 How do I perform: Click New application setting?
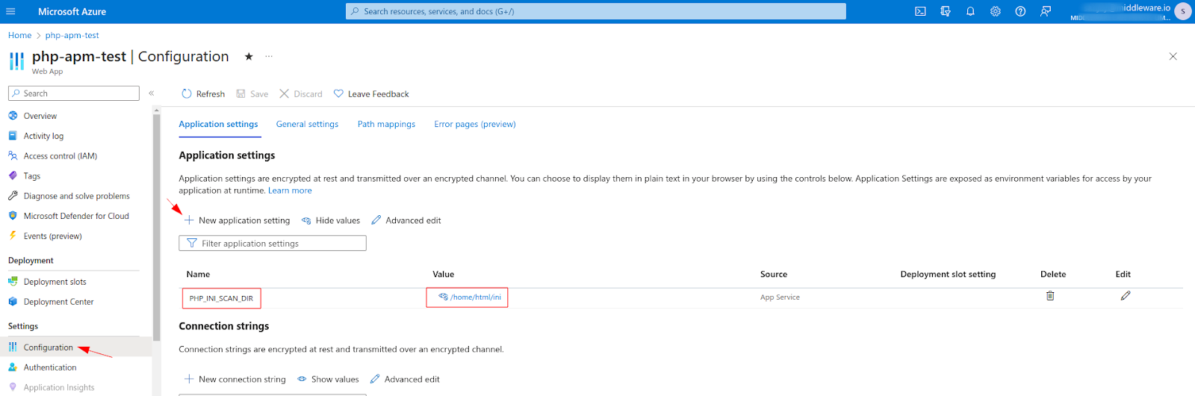238,220
